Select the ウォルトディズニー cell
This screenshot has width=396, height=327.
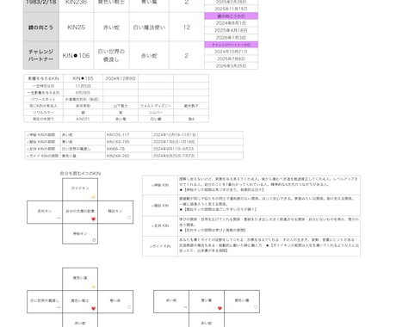156,106
